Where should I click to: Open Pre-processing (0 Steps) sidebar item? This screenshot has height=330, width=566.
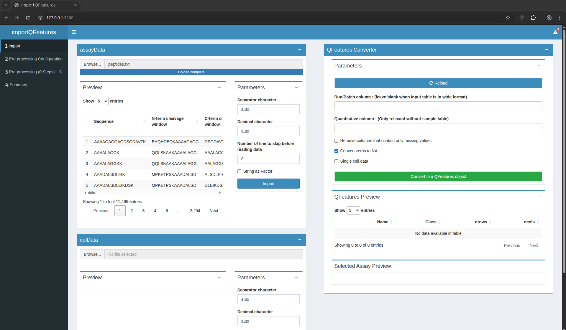tap(34, 72)
